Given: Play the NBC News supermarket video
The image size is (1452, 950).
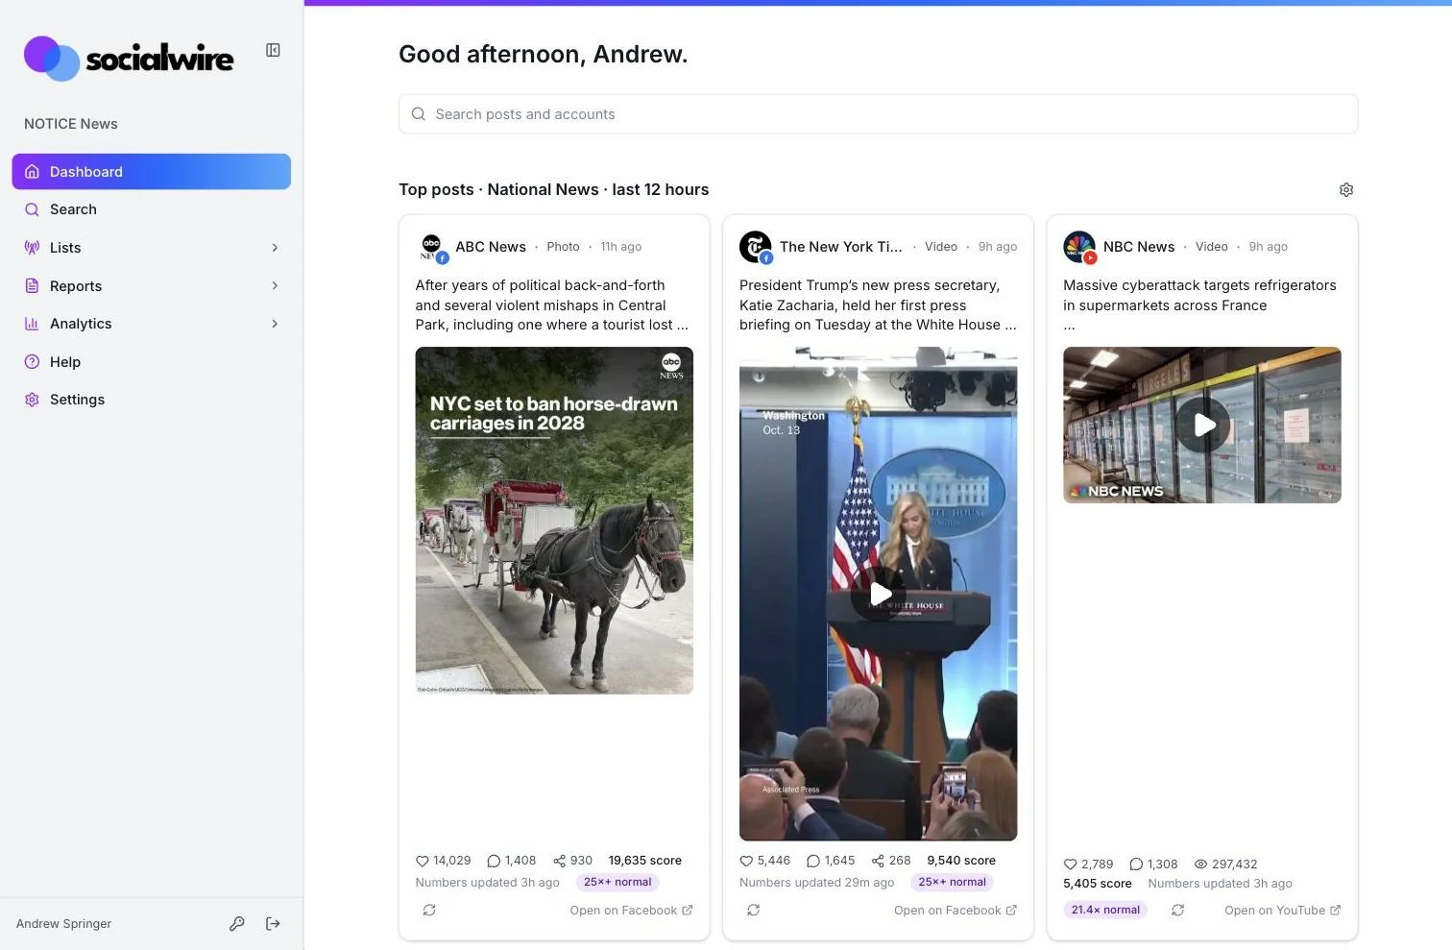Looking at the screenshot, I should [x=1202, y=425].
